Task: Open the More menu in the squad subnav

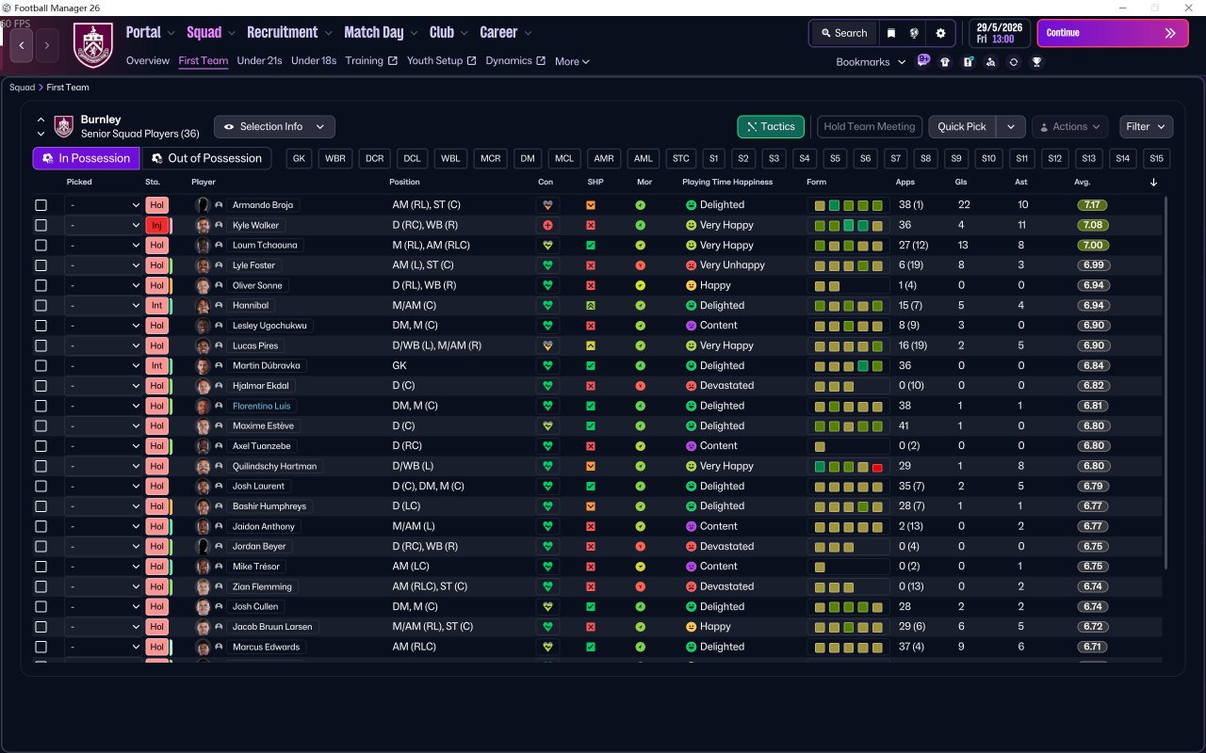Action: coord(572,61)
